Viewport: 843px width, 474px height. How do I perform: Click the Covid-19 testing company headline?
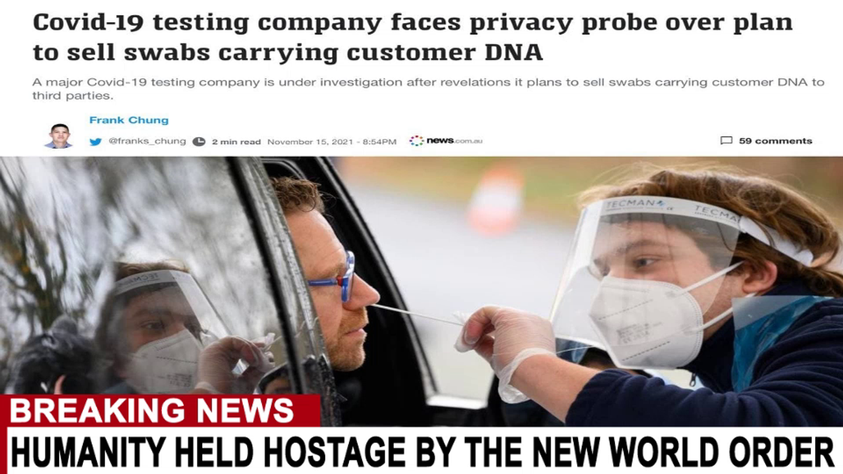point(413,37)
